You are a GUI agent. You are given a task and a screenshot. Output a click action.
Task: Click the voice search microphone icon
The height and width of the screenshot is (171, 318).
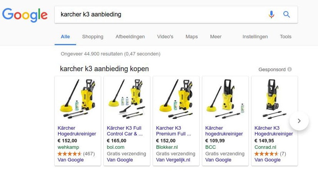[271, 15]
